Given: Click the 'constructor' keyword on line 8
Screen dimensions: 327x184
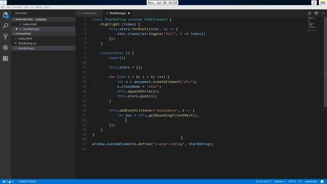Looking at the screenshot, I should click(x=112, y=53).
